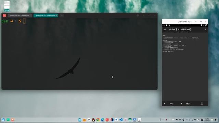219x123 pixels.
Task: Open Bluetooth settings from the tray
Action: pos(183,120)
